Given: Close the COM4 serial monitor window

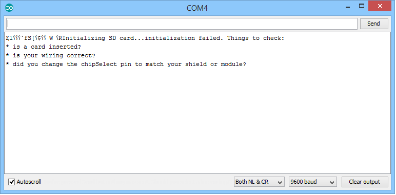Looking at the screenshot, I should coord(380,6).
